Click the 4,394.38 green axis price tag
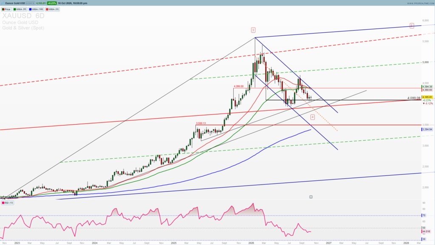 pyautogui.click(x=427, y=87)
